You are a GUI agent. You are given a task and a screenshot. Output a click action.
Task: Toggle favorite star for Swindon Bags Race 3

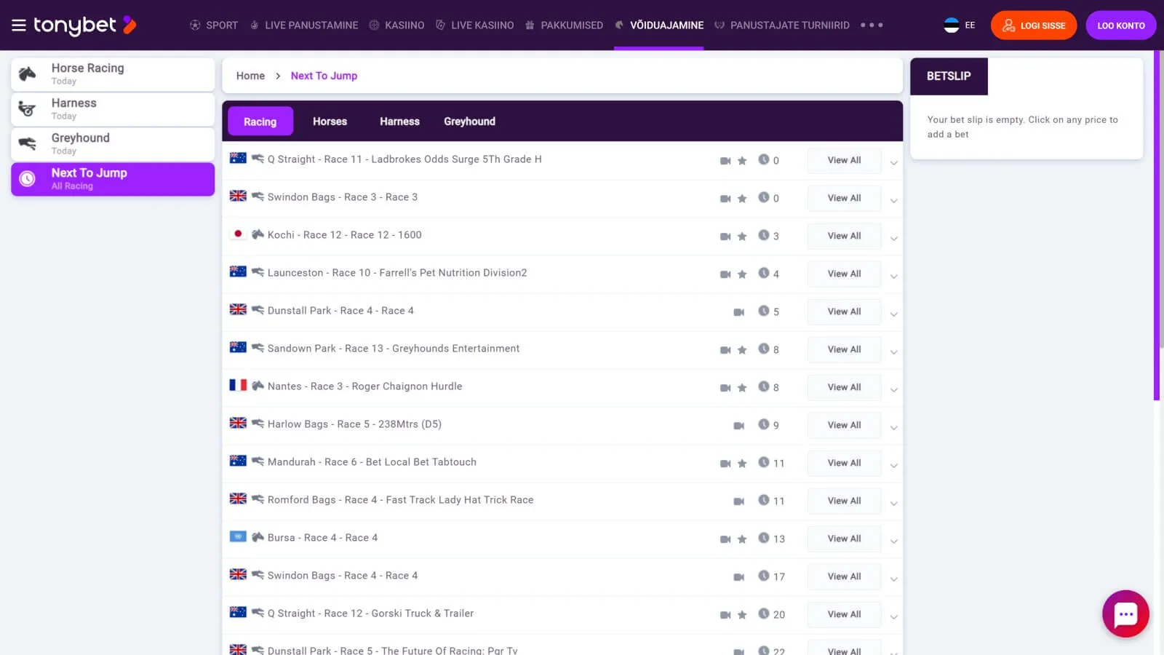pyautogui.click(x=742, y=199)
